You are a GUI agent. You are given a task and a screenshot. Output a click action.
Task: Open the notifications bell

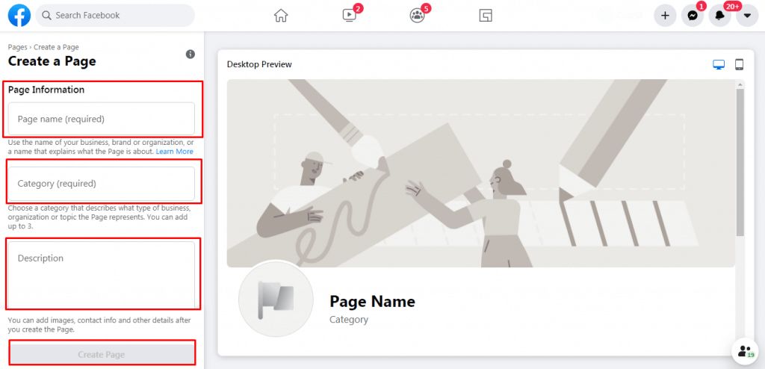[719, 16]
